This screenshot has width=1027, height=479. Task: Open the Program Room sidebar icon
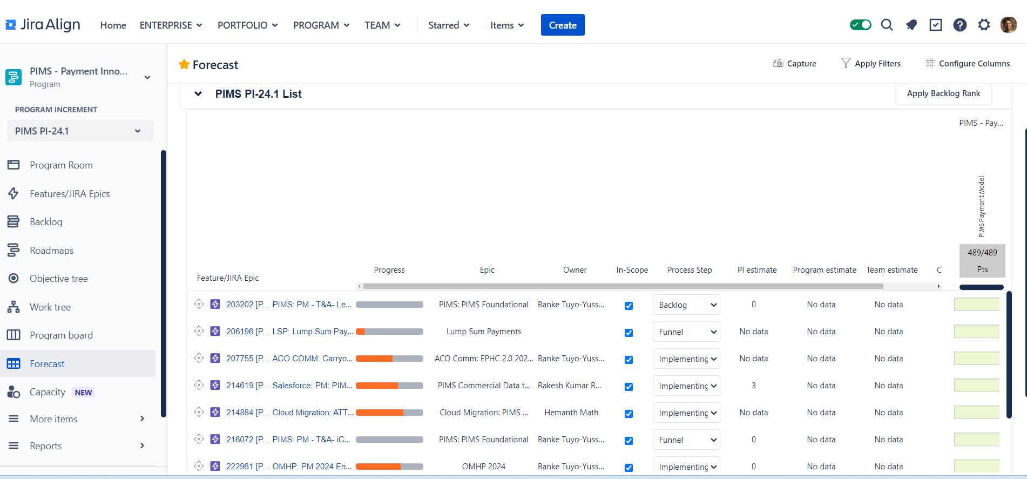pos(13,165)
